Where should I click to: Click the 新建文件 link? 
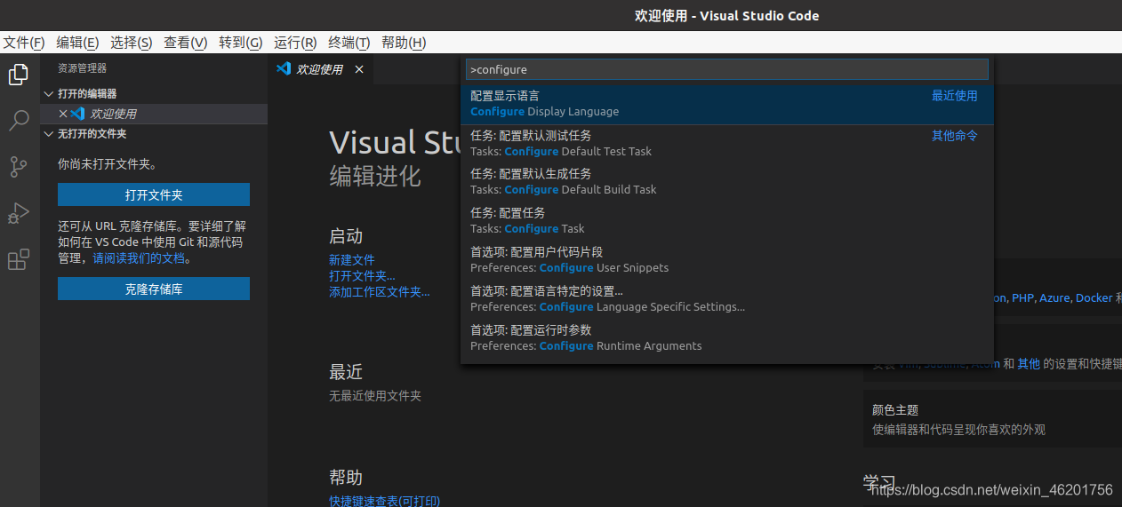point(352,260)
